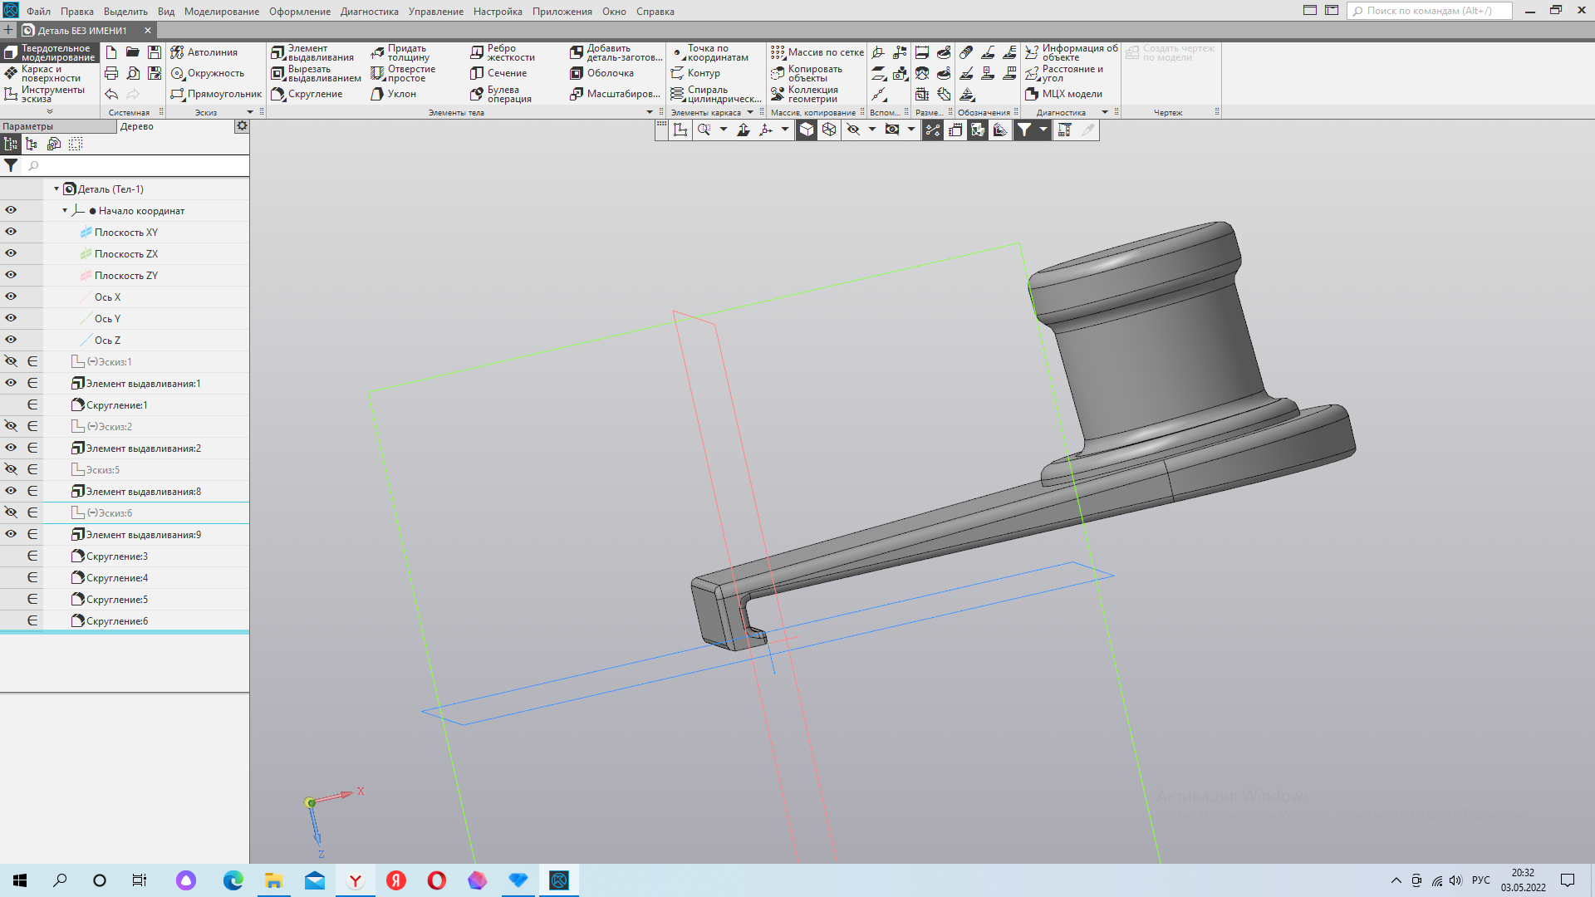Click the tree panel settings gear icon
The image size is (1595, 897).
point(242,126)
